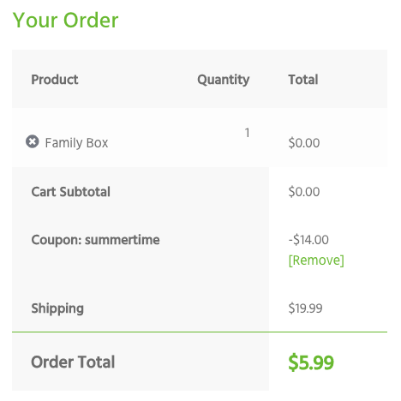
Task: Click the -$14.00 coupon discount amount
Action: tap(308, 240)
